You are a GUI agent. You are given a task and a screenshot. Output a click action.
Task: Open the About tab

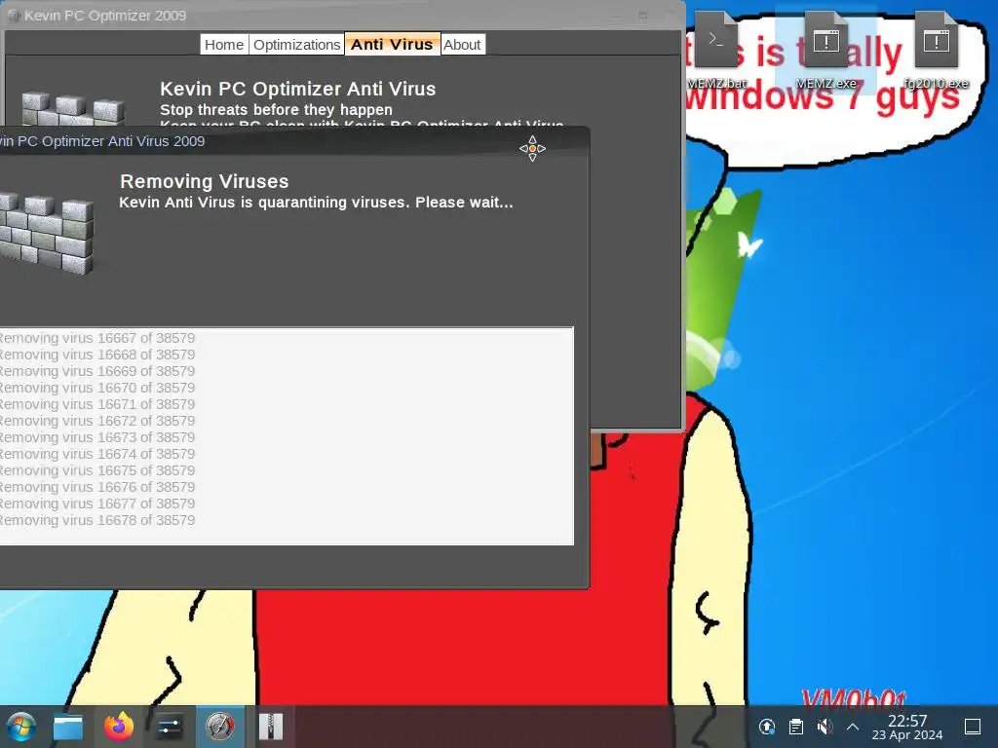462,45
